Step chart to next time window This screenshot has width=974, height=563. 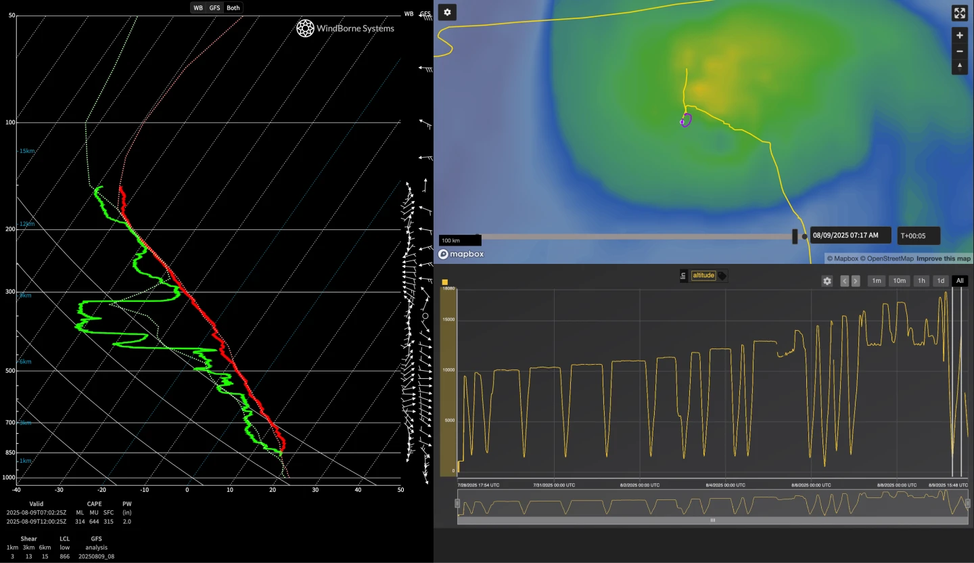(x=856, y=281)
